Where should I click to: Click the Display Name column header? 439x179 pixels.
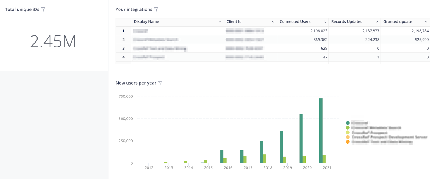tap(178, 22)
